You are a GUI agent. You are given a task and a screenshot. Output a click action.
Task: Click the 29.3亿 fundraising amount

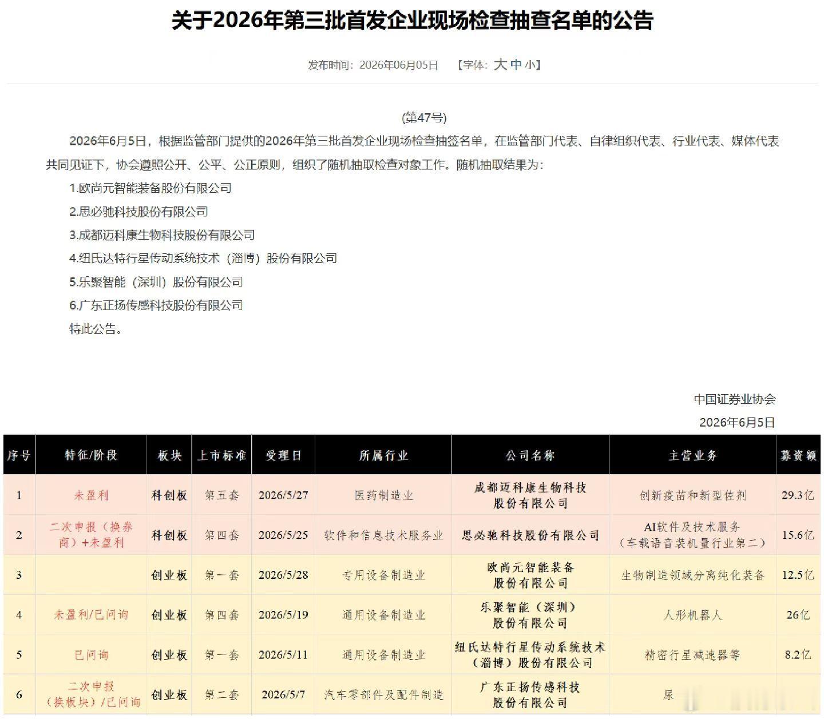click(x=798, y=495)
